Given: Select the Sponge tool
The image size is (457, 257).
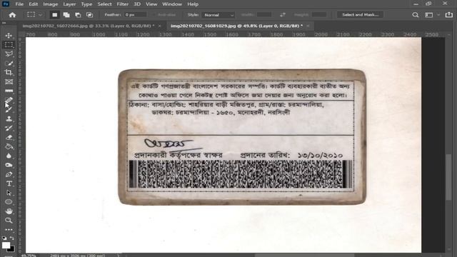Looking at the screenshot, I should [x=9, y=165].
